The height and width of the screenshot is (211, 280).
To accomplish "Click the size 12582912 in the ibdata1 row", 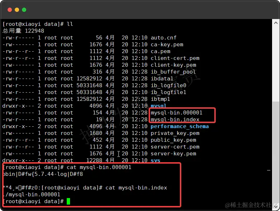I will pyautogui.click(x=89, y=79).
